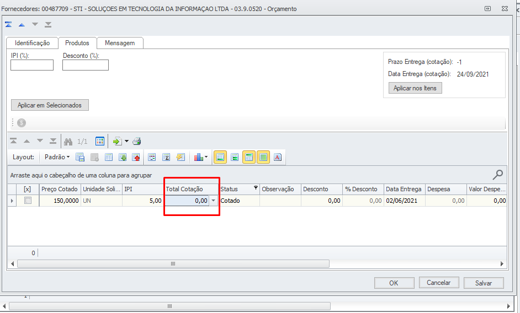Click the Aplicar nos Itens button

click(x=415, y=88)
